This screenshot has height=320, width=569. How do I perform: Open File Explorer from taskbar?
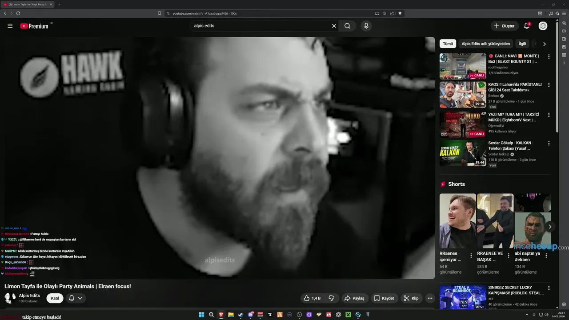(x=231, y=315)
